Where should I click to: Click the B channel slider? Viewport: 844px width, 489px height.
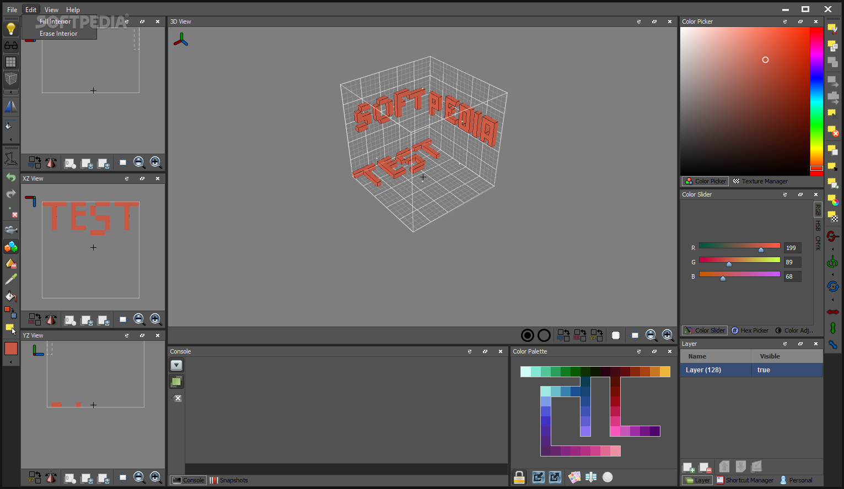739,276
